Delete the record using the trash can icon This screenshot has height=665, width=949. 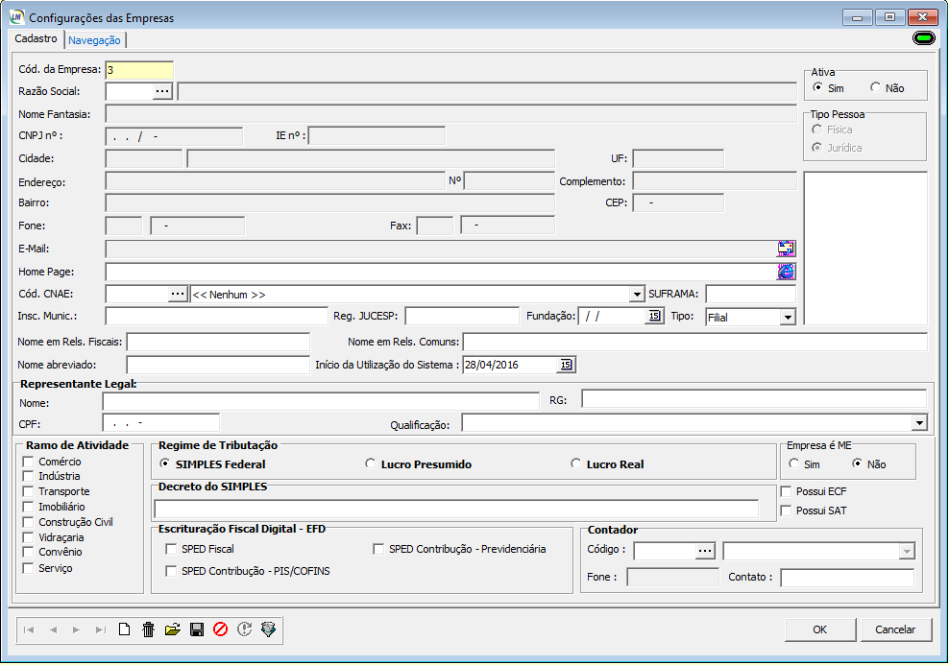[148, 629]
